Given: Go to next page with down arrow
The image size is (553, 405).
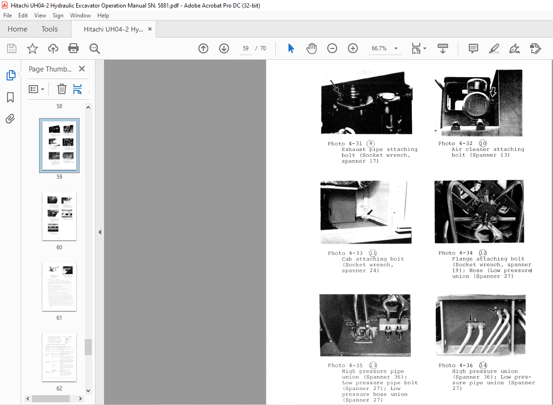Looking at the screenshot, I should click(224, 48).
